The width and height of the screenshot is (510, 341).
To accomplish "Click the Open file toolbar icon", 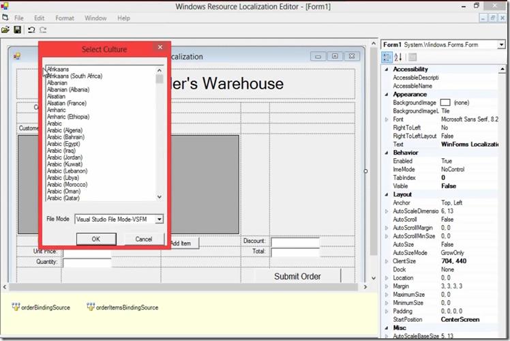I will pos(5,30).
